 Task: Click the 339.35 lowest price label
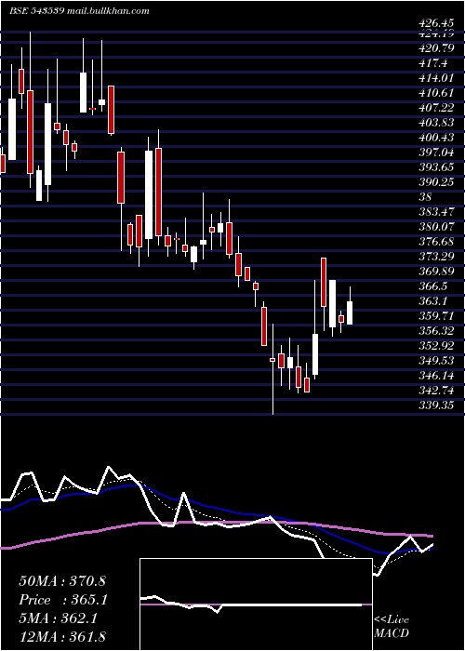(x=436, y=405)
